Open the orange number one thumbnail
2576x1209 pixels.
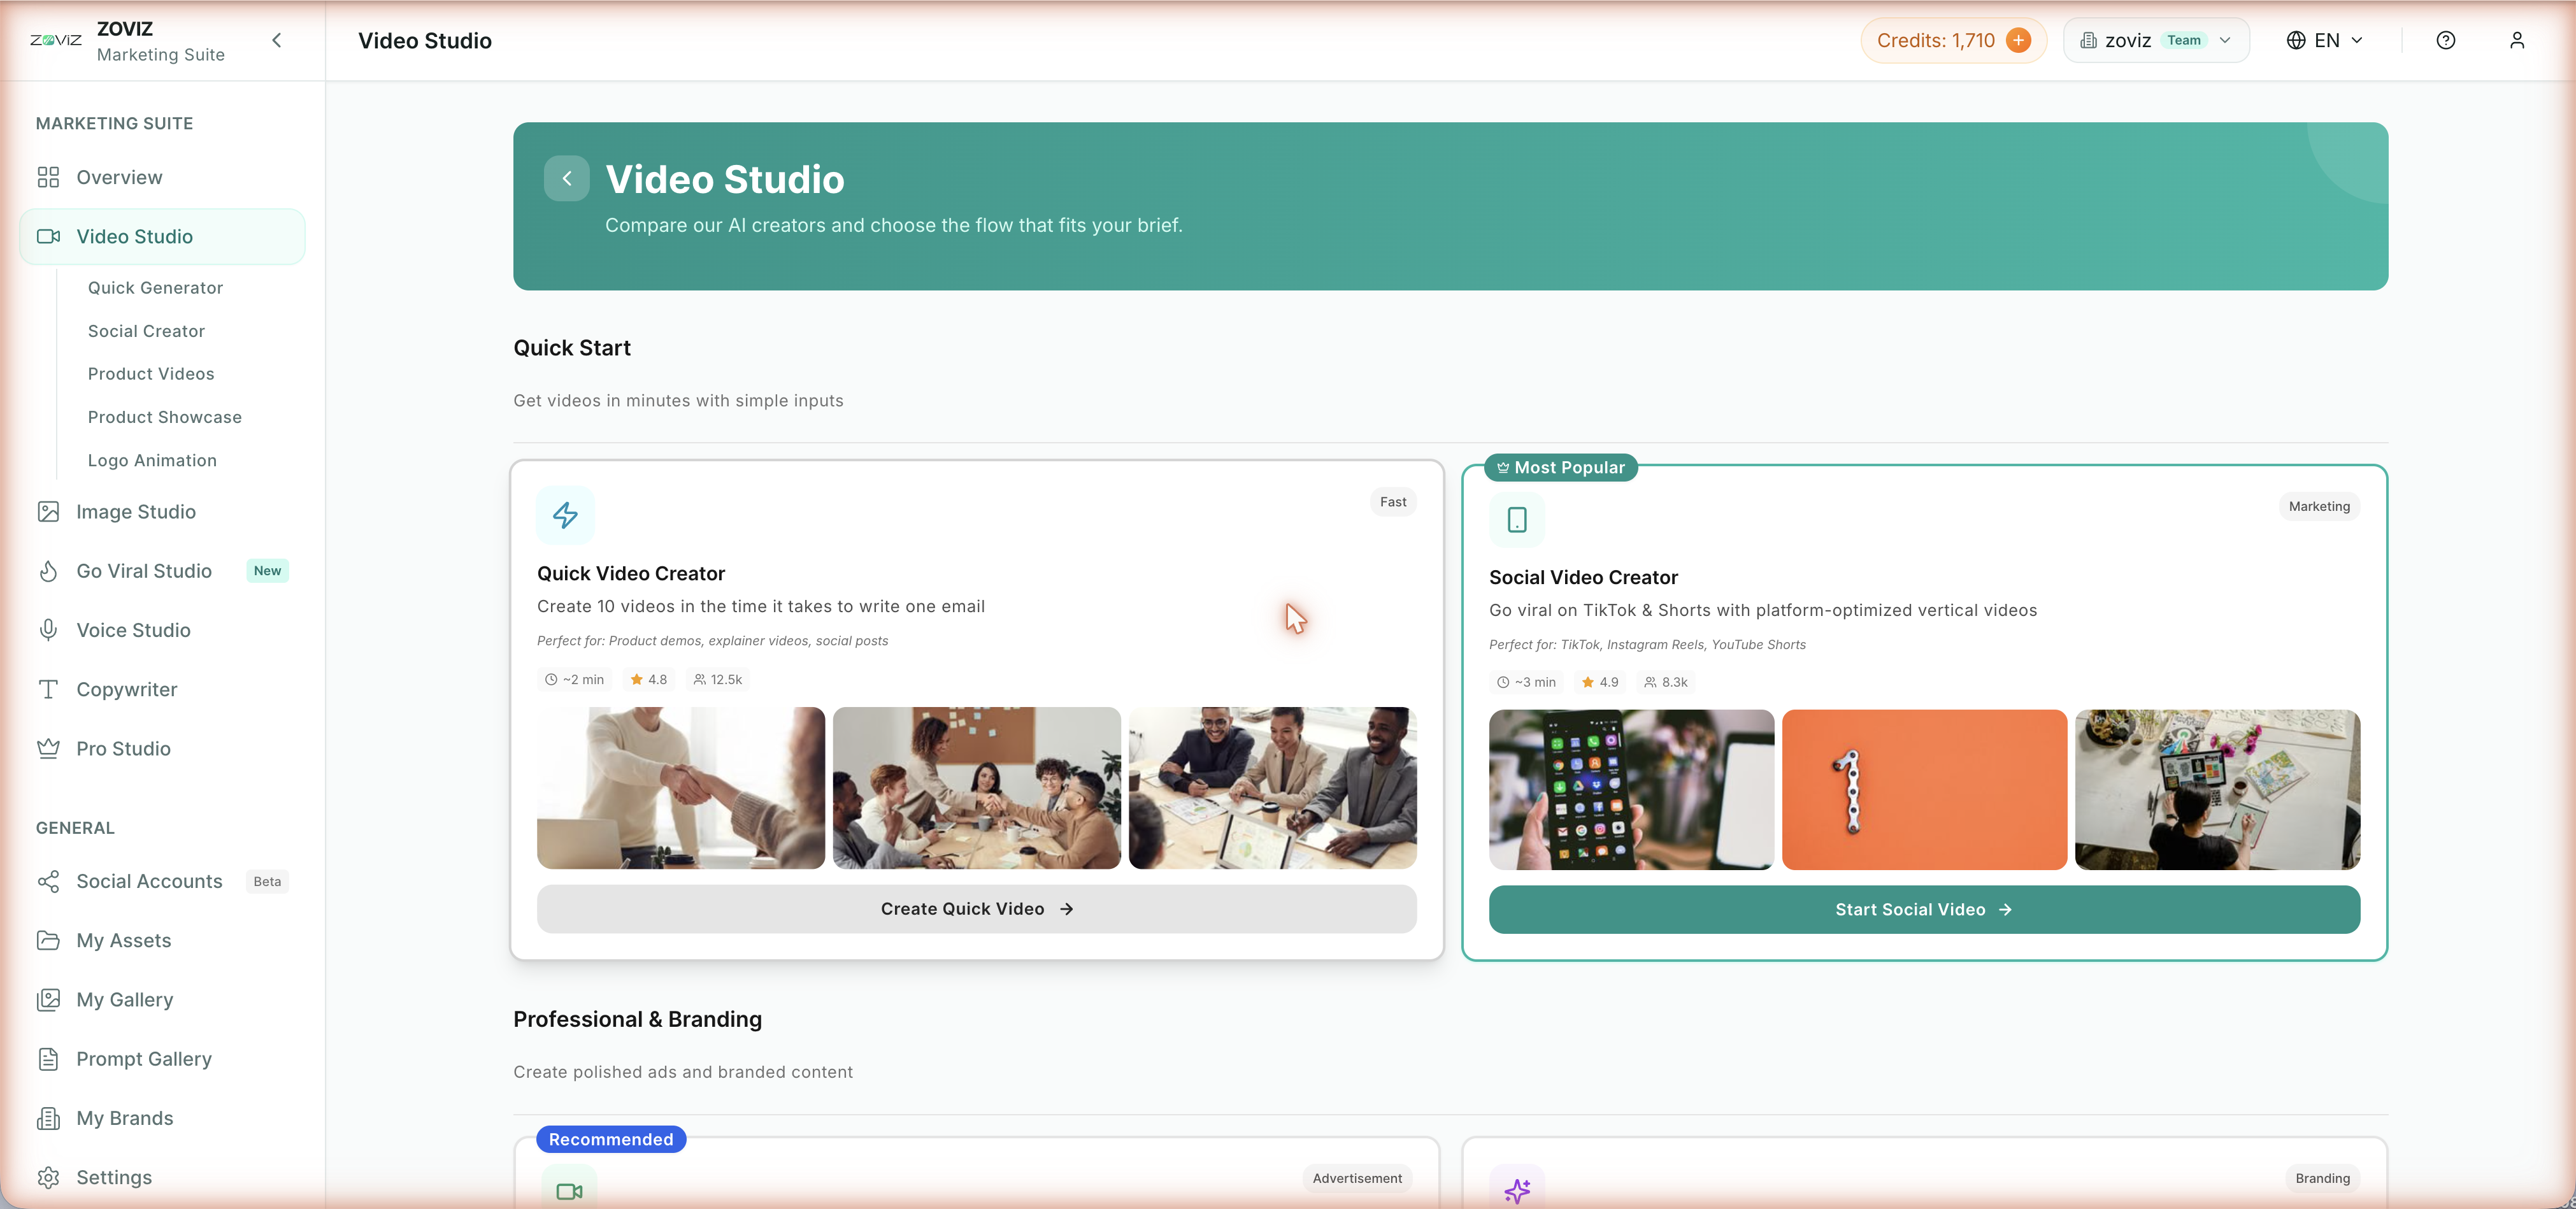[1924, 790]
